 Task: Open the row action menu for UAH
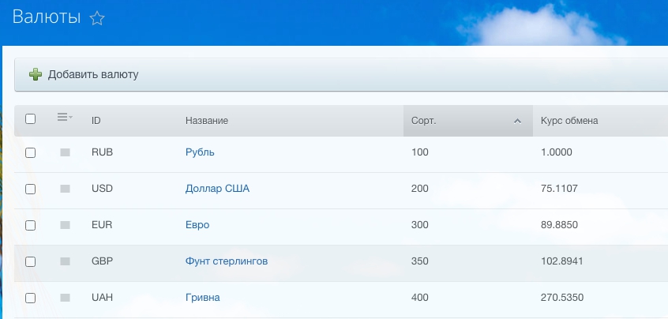pyautogui.click(x=65, y=298)
